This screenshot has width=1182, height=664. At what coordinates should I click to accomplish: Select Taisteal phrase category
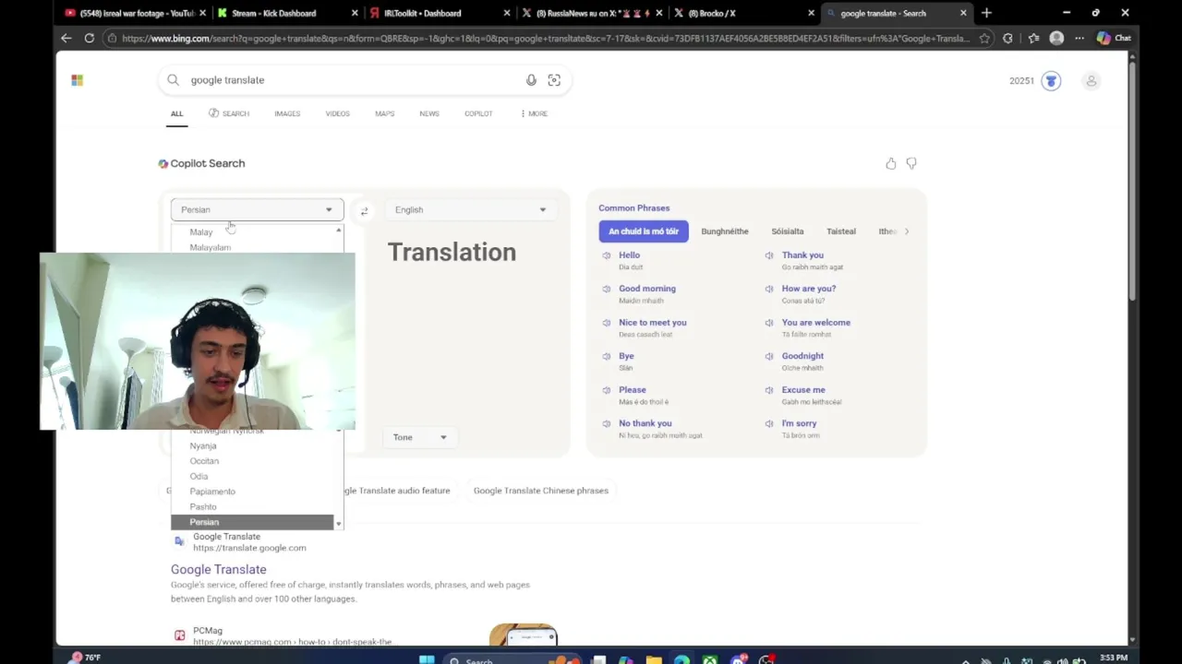coord(841,231)
